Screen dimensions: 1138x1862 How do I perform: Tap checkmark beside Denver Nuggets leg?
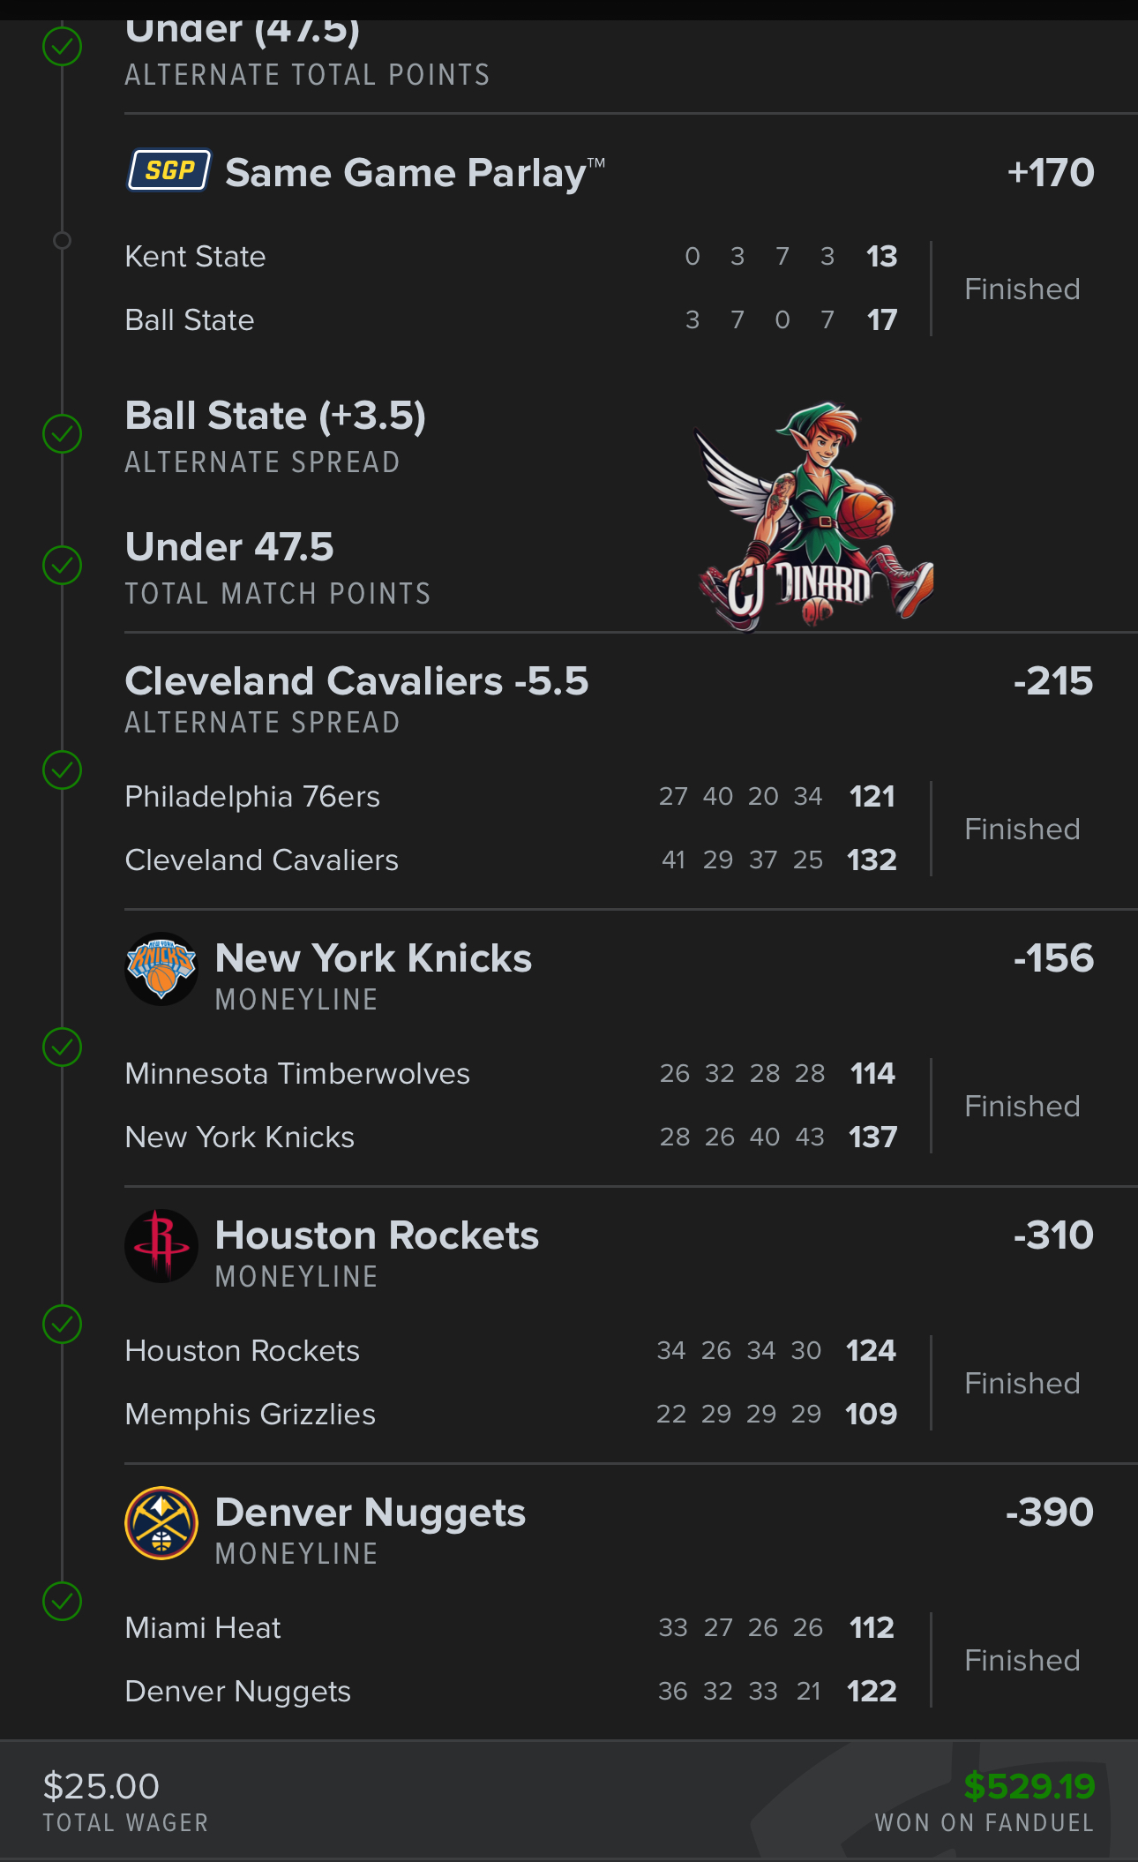63,1601
